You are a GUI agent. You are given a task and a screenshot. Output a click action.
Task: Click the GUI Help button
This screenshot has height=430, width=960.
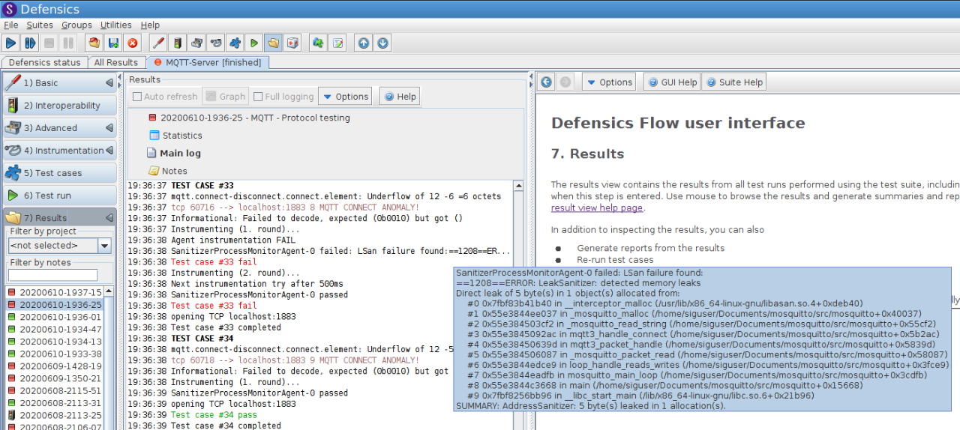672,82
